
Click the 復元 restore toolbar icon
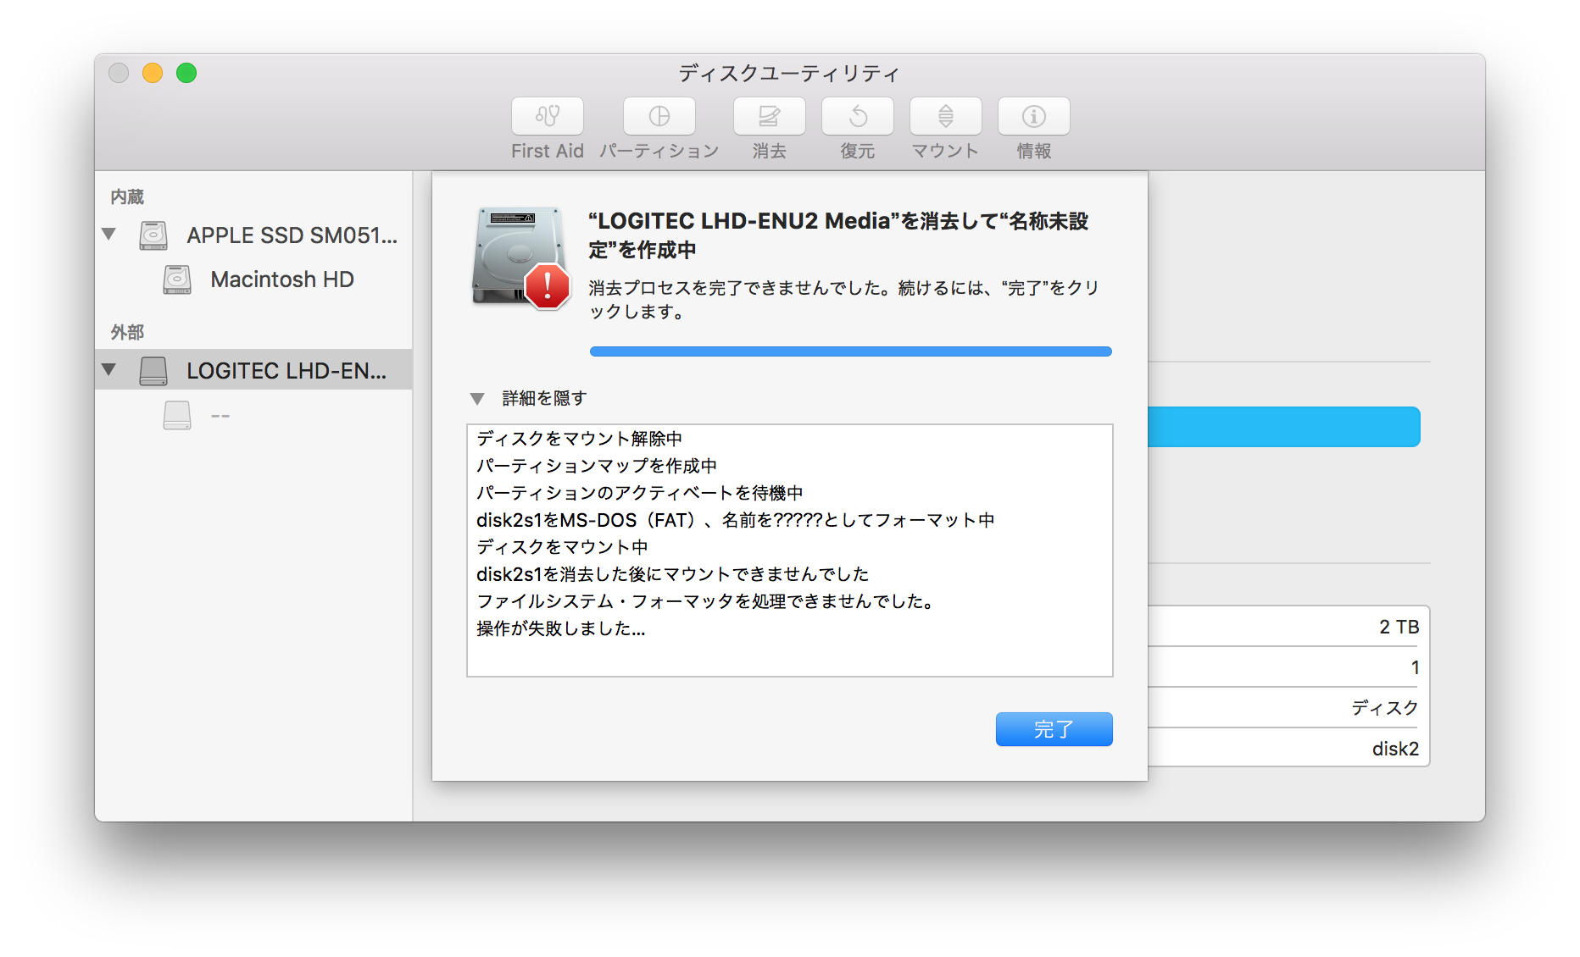[858, 116]
